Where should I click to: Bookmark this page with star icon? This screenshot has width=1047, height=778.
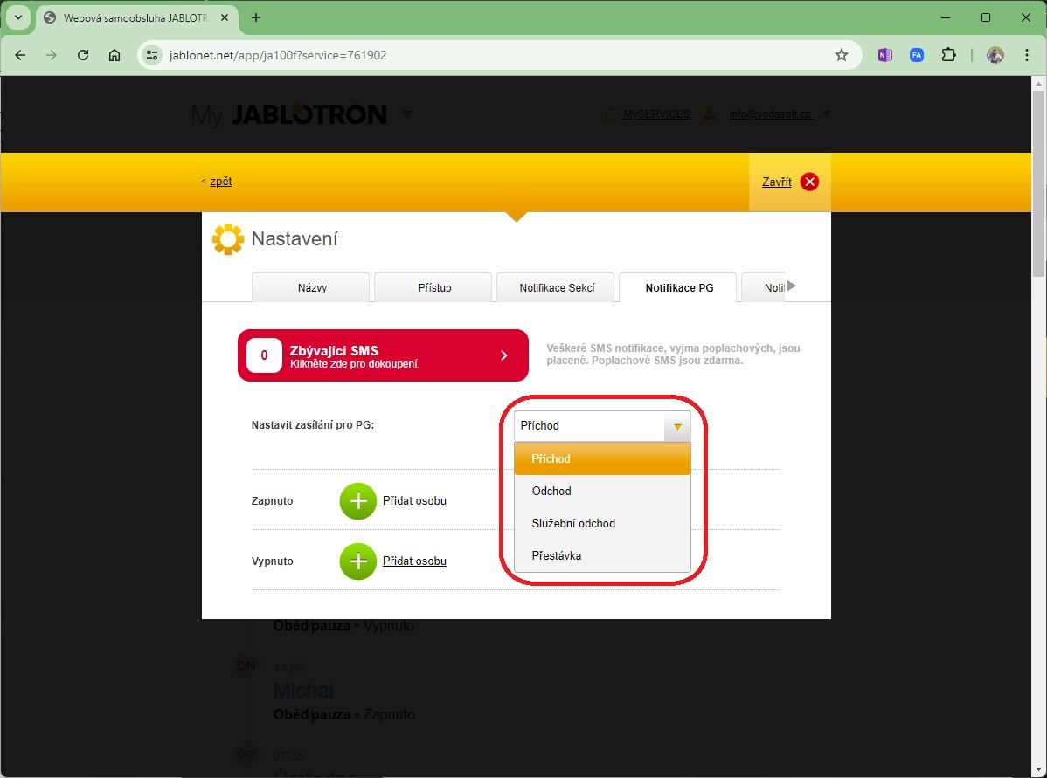(842, 55)
